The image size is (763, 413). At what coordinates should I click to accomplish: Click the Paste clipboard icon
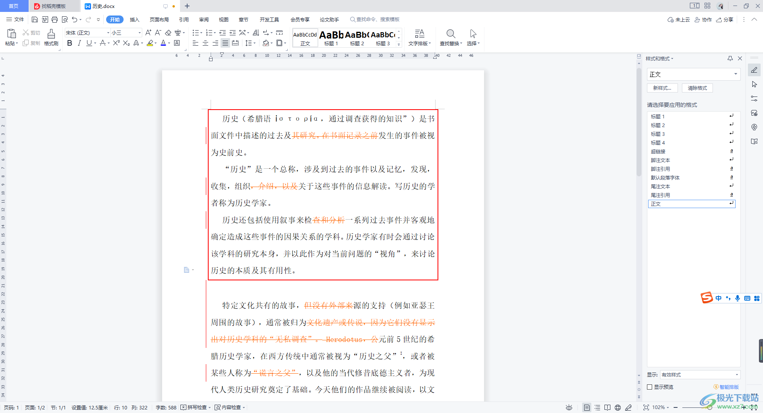click(x=12, y=34)
